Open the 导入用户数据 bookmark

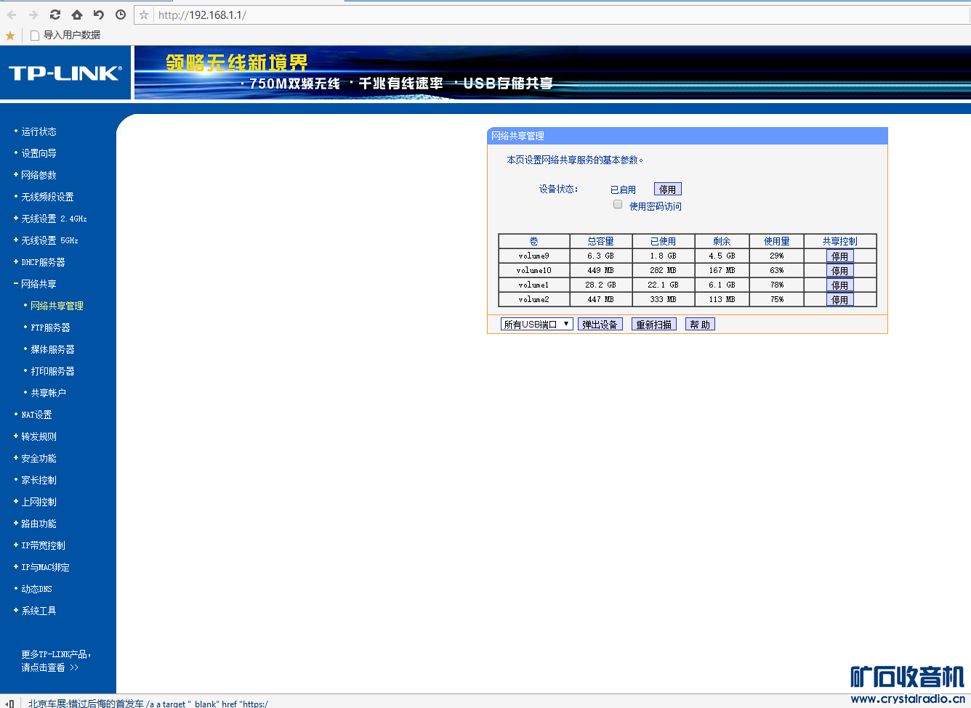coord(65,35)
